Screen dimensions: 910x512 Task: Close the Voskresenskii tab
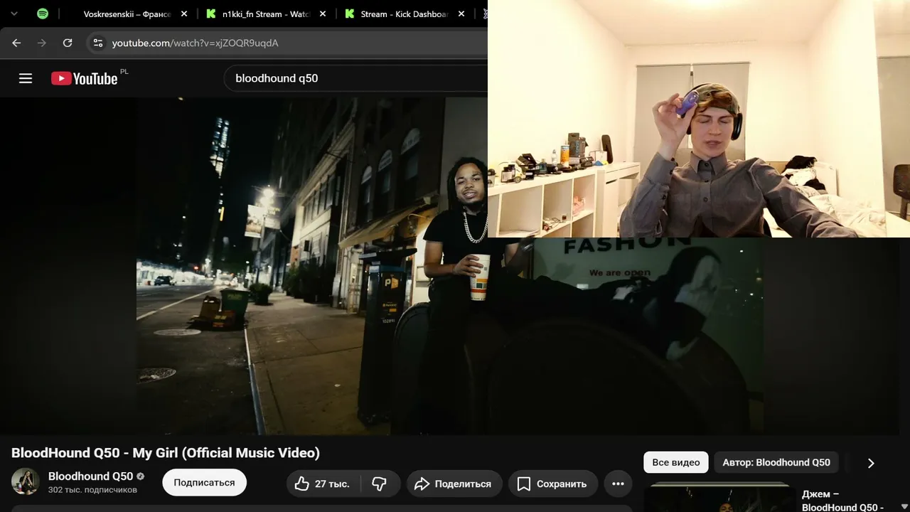point(184,14)
